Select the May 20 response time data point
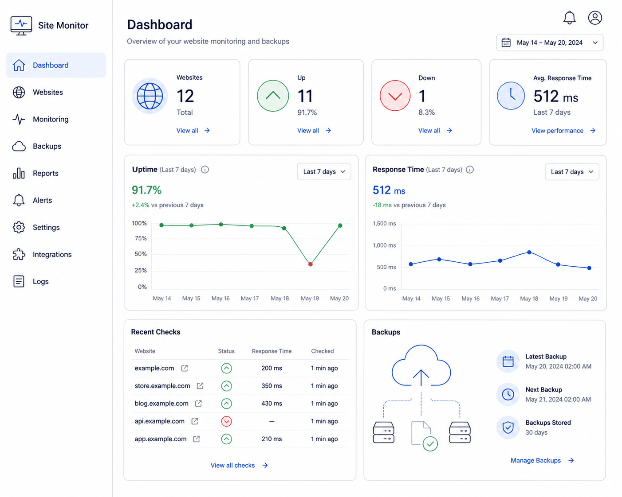The width and height of the screenshot is (622, 497). click(x=589, y=268)
